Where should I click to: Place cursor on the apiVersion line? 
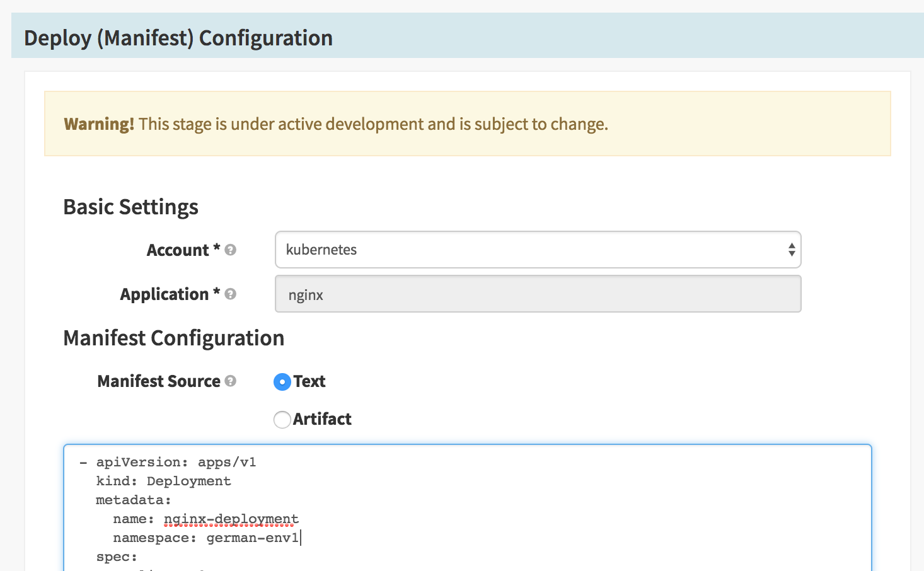[176, 463]
